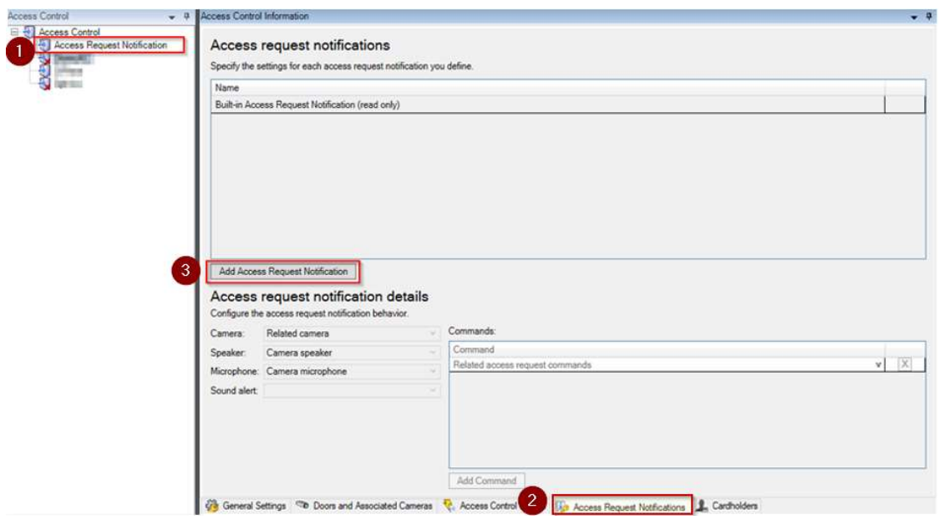Image resolution: width=949 pixels, height=525 pixels.
Task: Click the Add Command button
Action: coord(486,481)
